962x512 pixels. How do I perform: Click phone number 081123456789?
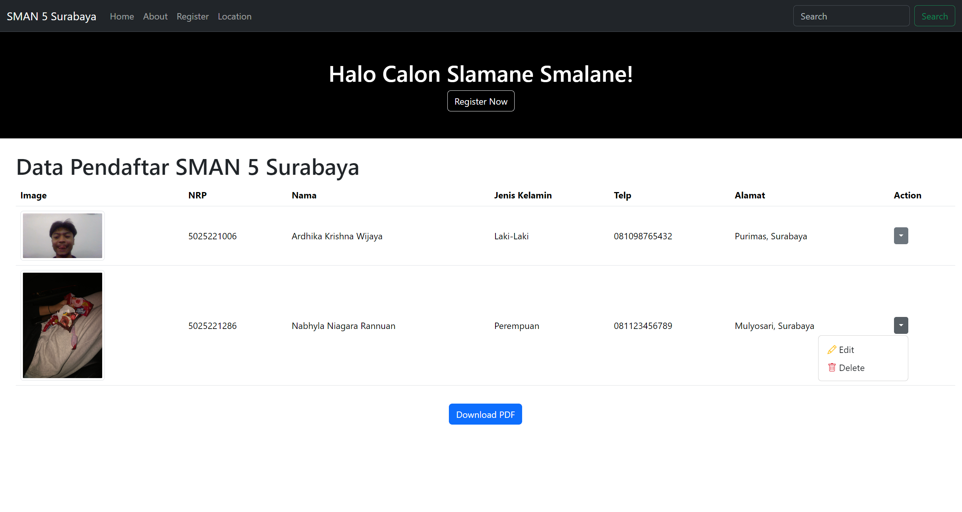point(643,326)
